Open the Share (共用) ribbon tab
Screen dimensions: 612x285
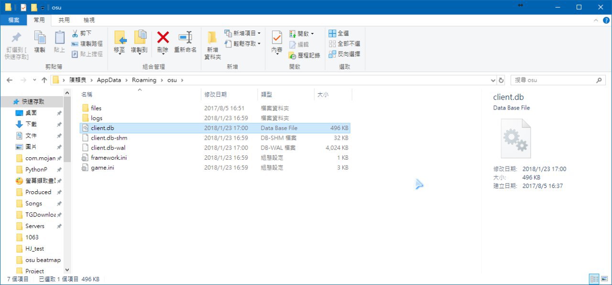[x=64, y=20]
